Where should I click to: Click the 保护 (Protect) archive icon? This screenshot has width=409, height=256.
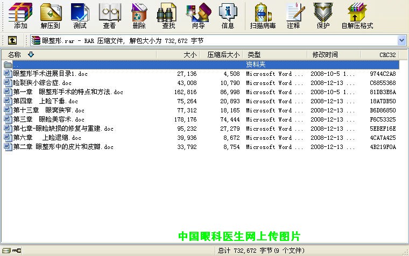[323, 15]
